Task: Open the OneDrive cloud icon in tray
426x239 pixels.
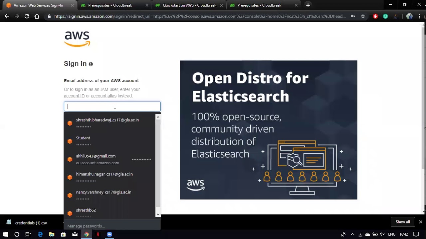Action: pyautogui.click(x=368, y=234)
